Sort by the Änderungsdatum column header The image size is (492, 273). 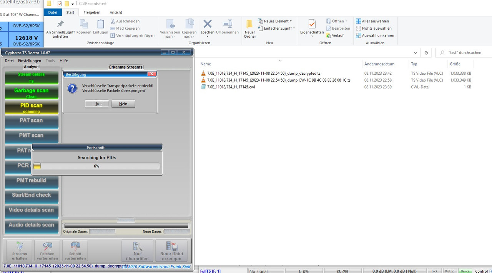coord(379,64)
